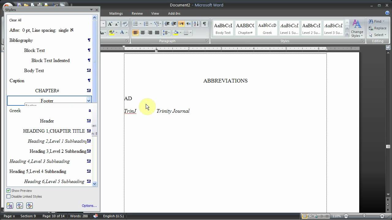
Task: Click the font color A button
Action: pos(122,32)
